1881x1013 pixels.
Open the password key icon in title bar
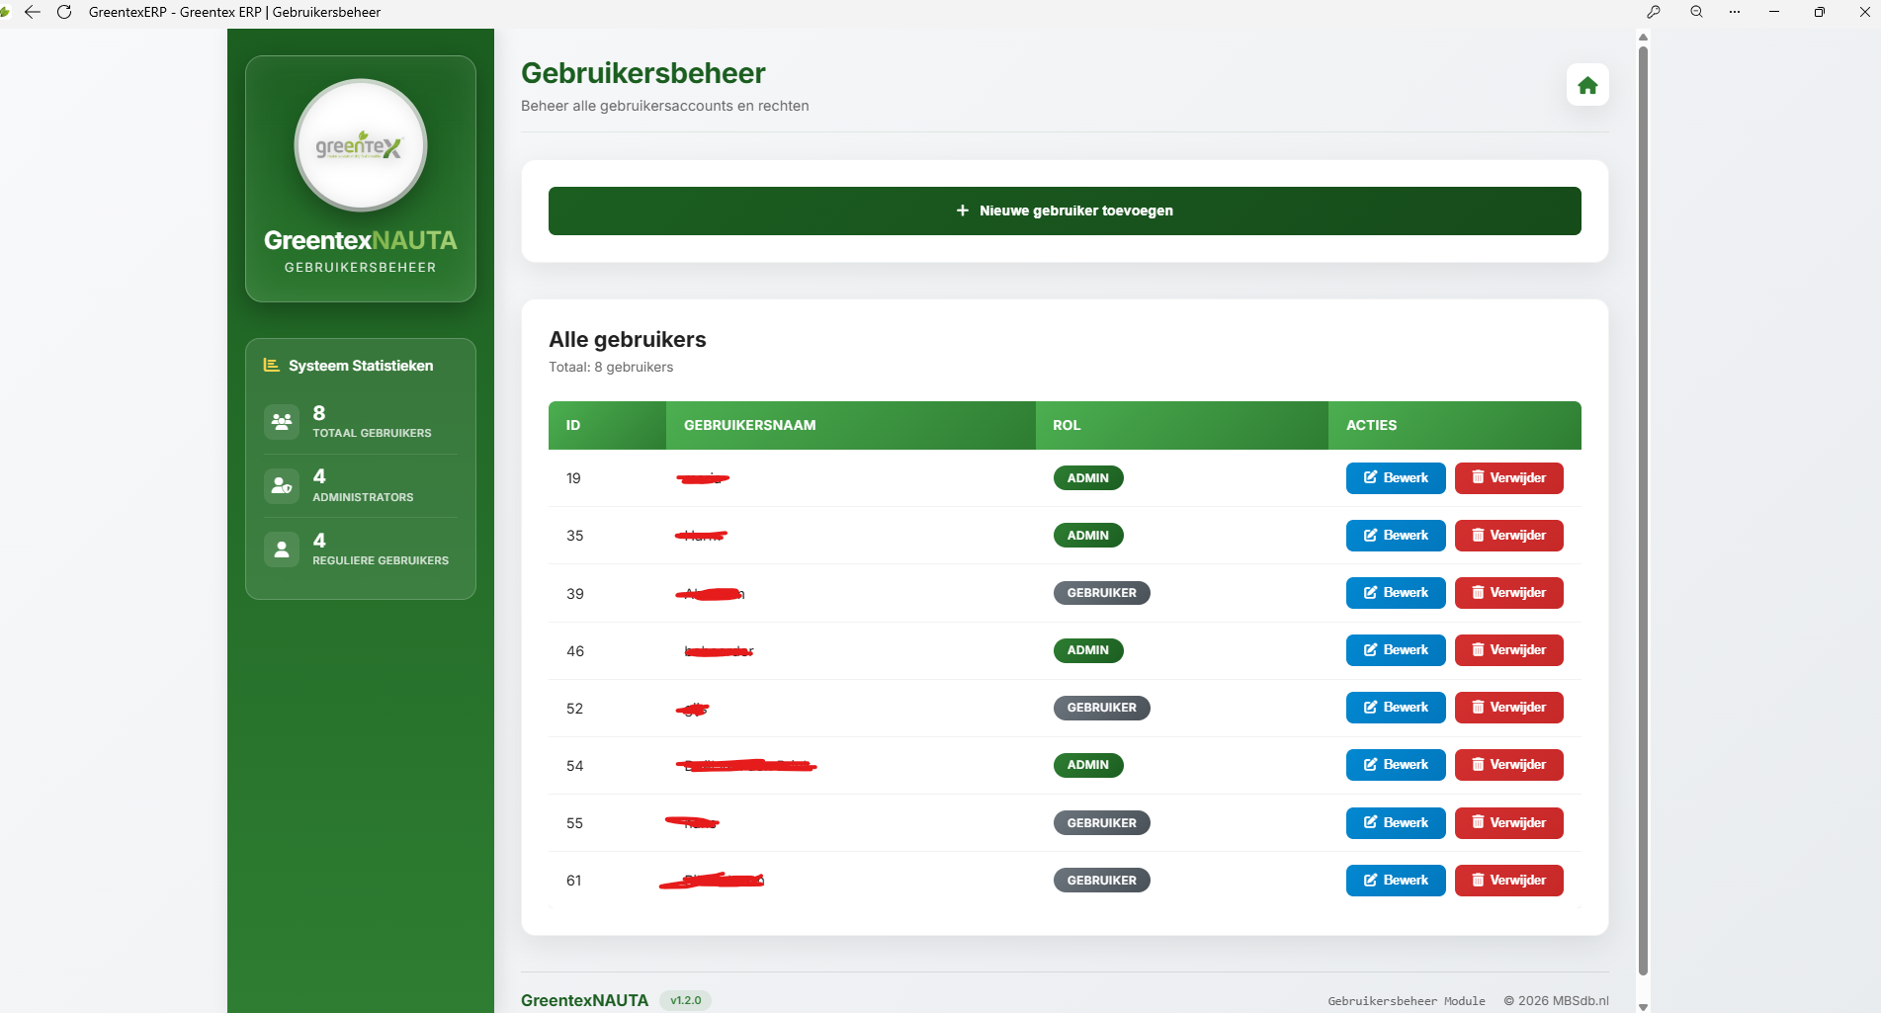click(1654, 12)
